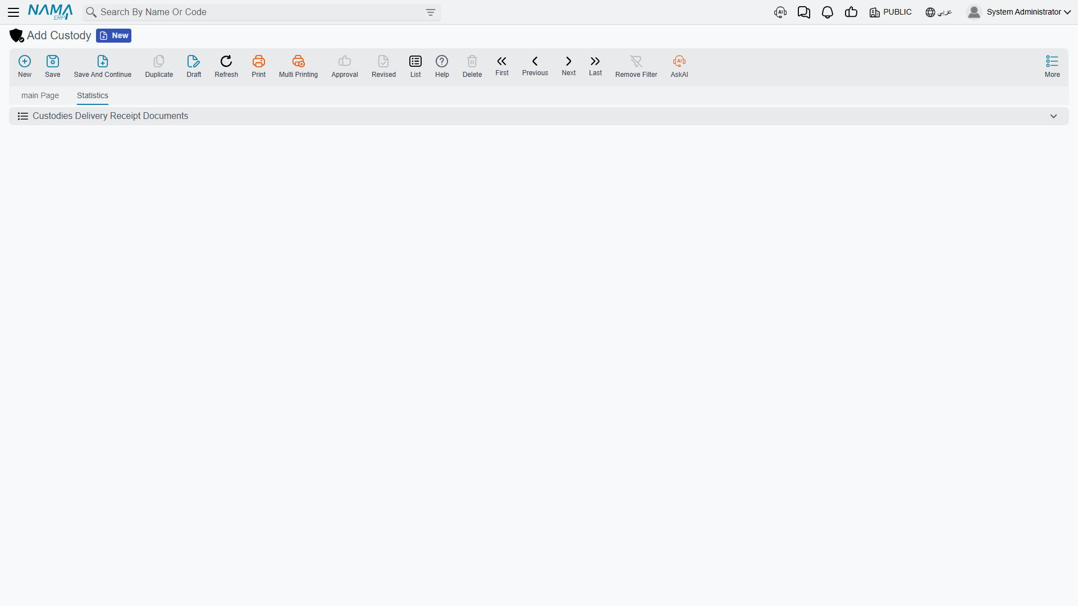Image resolution: width=1078 pixels, height=606 pixels.
Task: Click the New status badge
Action: tap(113, 35)
